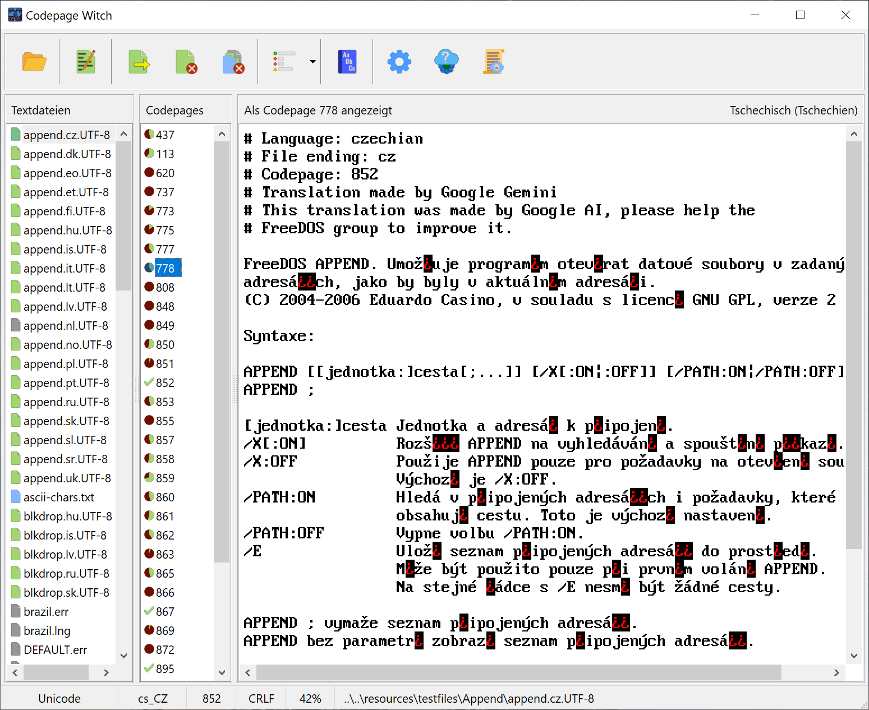Click the single file red X icon
The width and height of the screenshot is (869, 710).
(186, 62)
